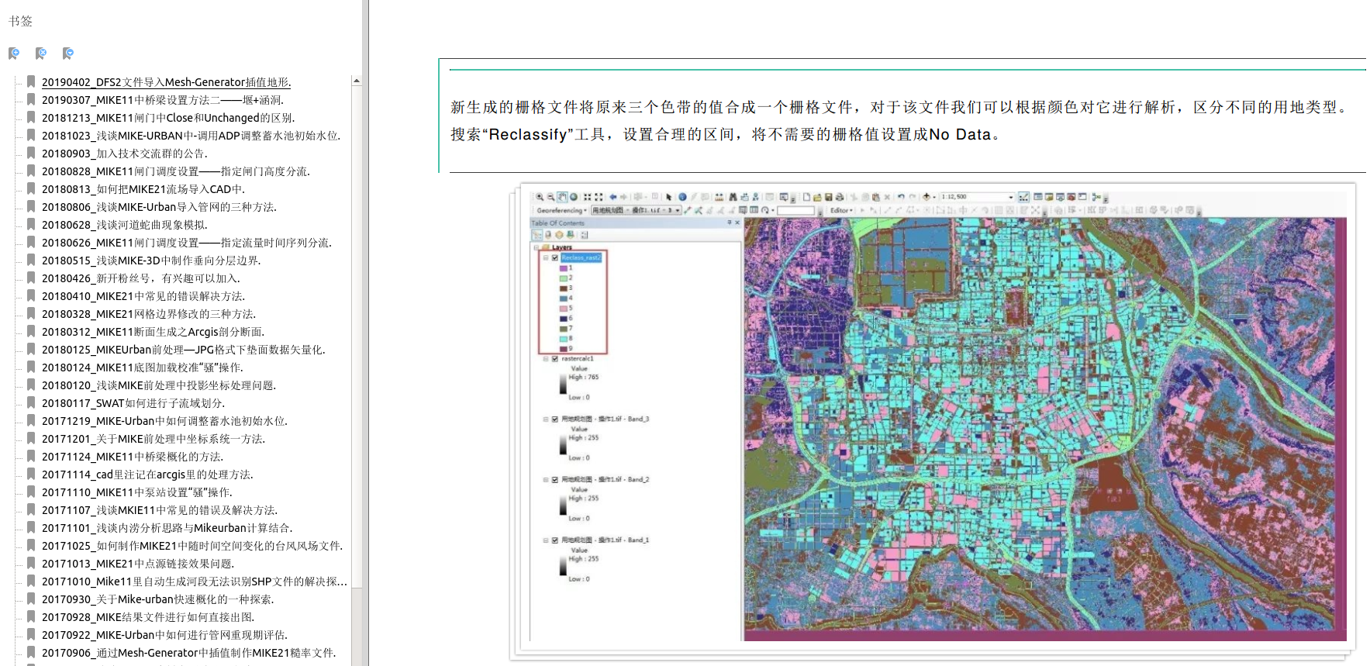This screenshot has width=1370, height=666.
Task: Toggle the Band_3 layer checkbox
Action: (x=555, y=419)
